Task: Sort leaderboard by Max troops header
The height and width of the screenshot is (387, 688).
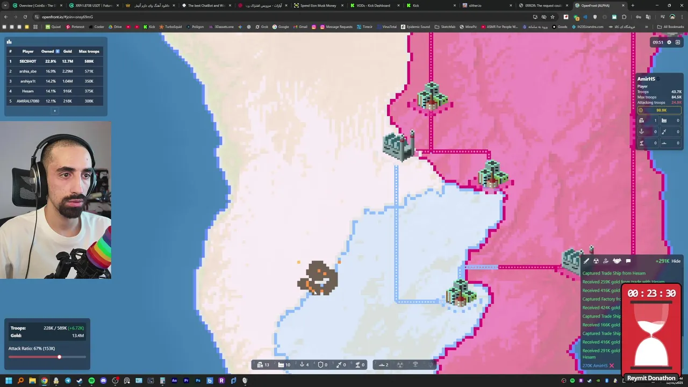Action: click(89, 51)
